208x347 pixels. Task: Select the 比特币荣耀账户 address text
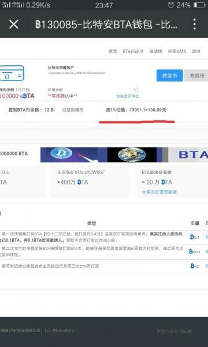[x=76, y=73]
